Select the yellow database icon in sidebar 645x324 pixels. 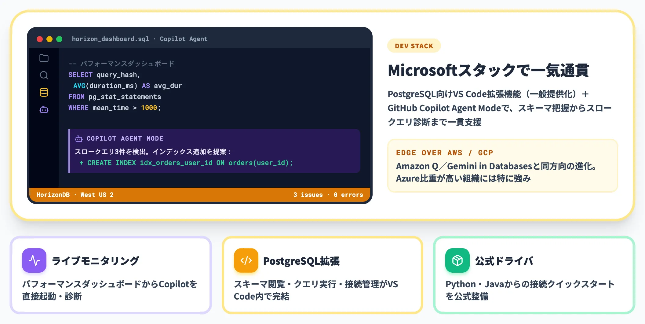[44, 92]
